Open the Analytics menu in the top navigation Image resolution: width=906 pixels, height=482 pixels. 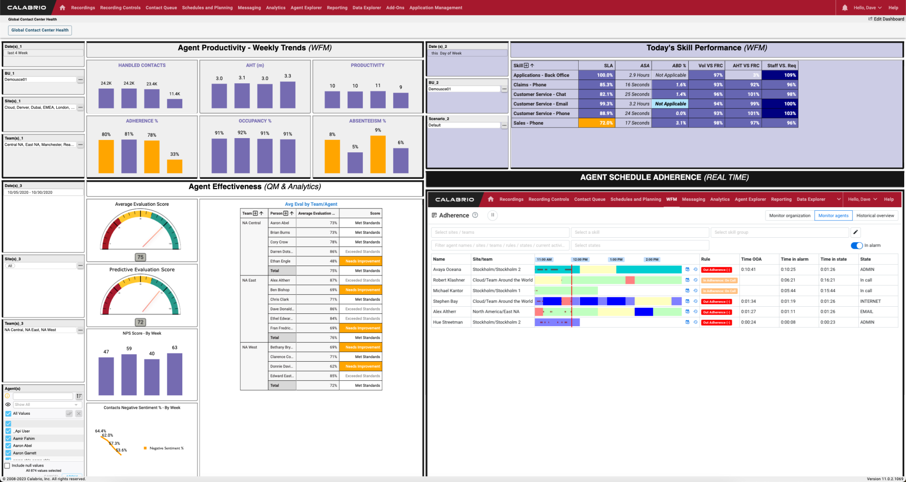click(276, 8)
